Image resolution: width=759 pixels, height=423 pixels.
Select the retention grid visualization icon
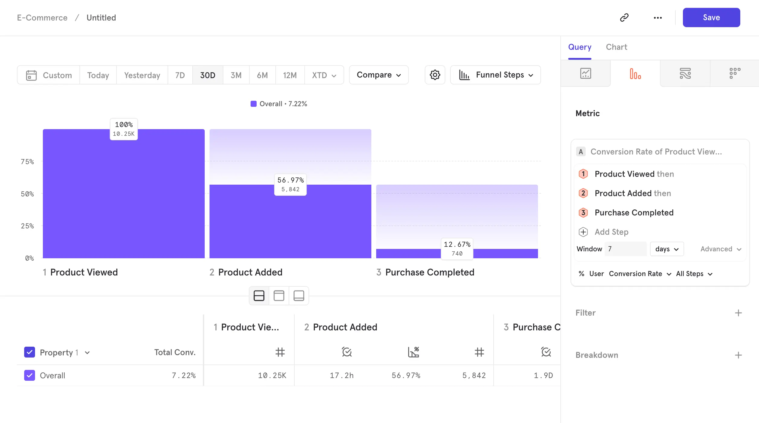point(735,73)
